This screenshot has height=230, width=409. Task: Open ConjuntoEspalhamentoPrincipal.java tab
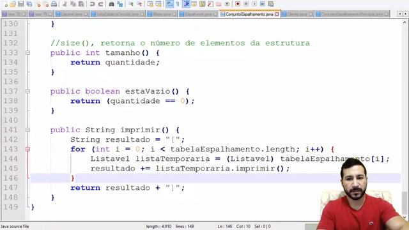tap(352, 14)
